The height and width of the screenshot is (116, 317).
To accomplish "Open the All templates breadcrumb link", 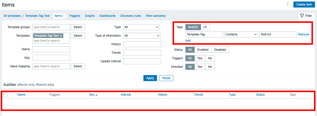I will click(12, 16).
